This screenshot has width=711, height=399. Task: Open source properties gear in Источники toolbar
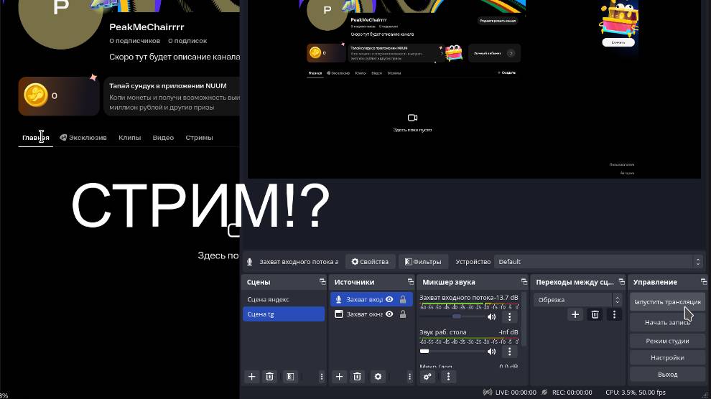pos(378,376)
